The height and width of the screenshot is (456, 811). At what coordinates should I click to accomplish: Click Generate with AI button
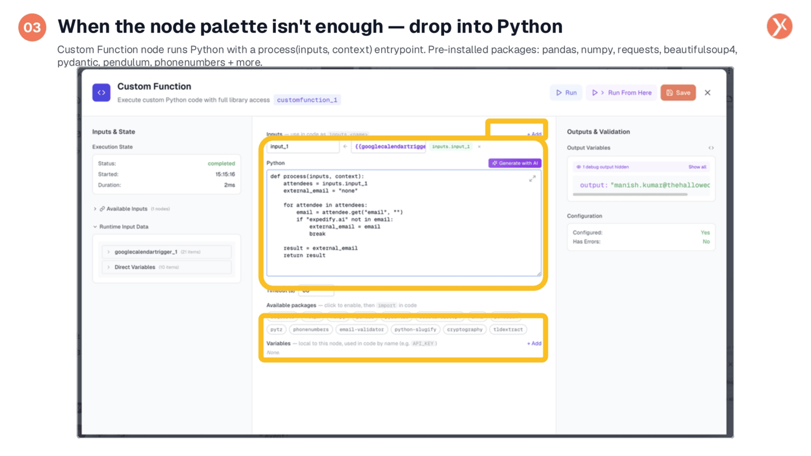(x=515, y=163)
